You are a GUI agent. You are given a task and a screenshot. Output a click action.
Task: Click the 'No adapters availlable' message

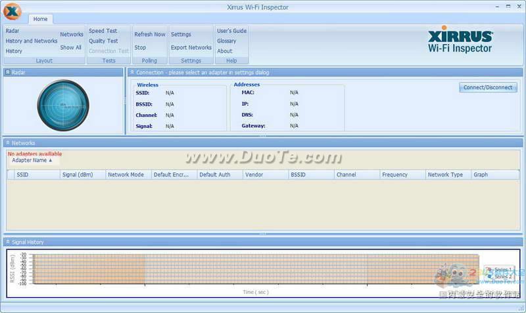click(x=35, y=154)
